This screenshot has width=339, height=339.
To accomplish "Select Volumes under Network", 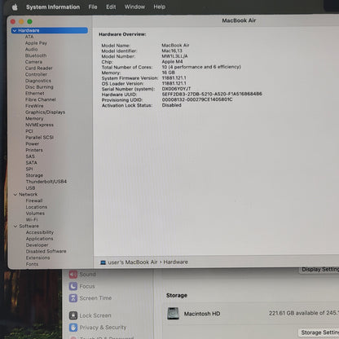I will 35,214.
